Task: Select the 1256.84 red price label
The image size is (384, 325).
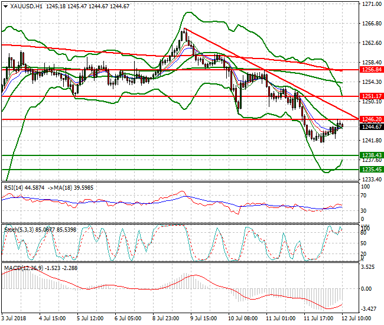Action: point(370,69)
